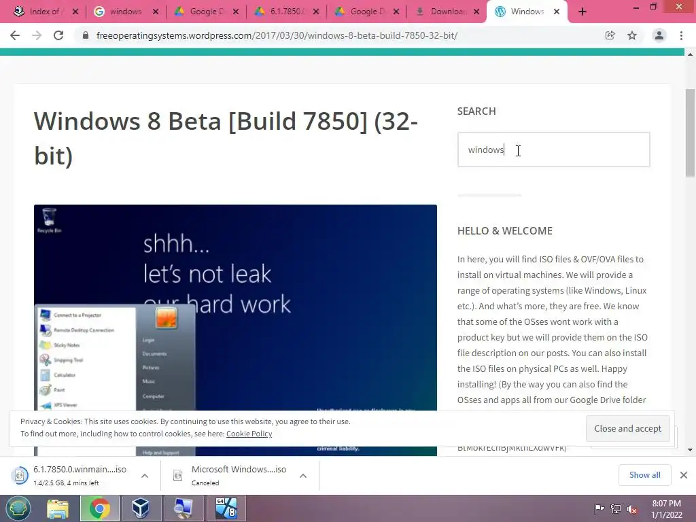Open the Windows 8 beta desktop screenshot
The height and width of the screenshot is (522, 696).
(235, 330)
